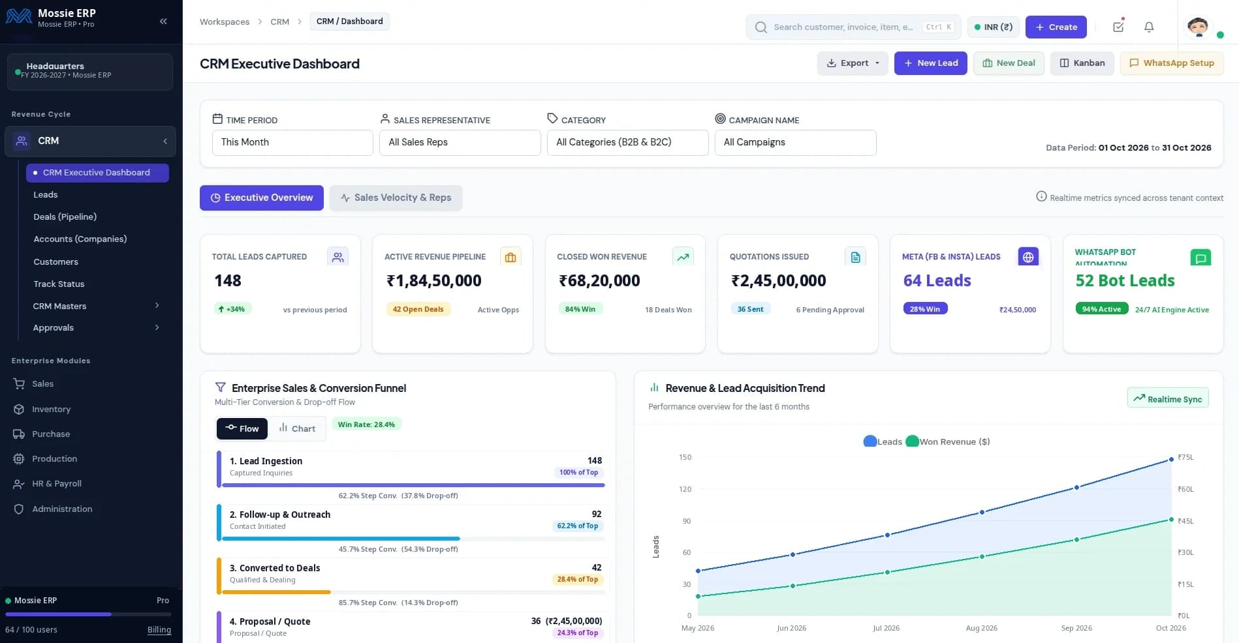Open the Sales Representative dropdown
The image size is (1239, 643).
[x=460, y=142]
